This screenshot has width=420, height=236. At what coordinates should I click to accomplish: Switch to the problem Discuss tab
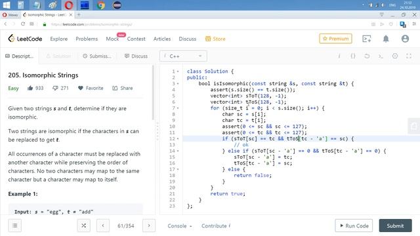click(x=136, y=56)
